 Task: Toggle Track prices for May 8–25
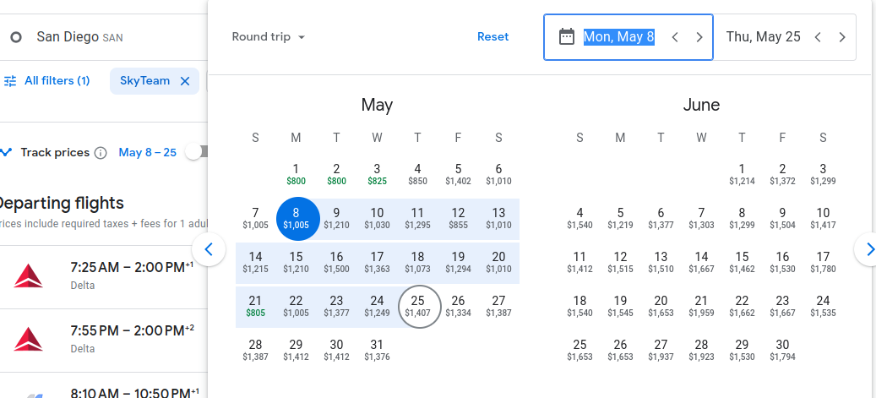pyautogui.click(x=196, y=152)
